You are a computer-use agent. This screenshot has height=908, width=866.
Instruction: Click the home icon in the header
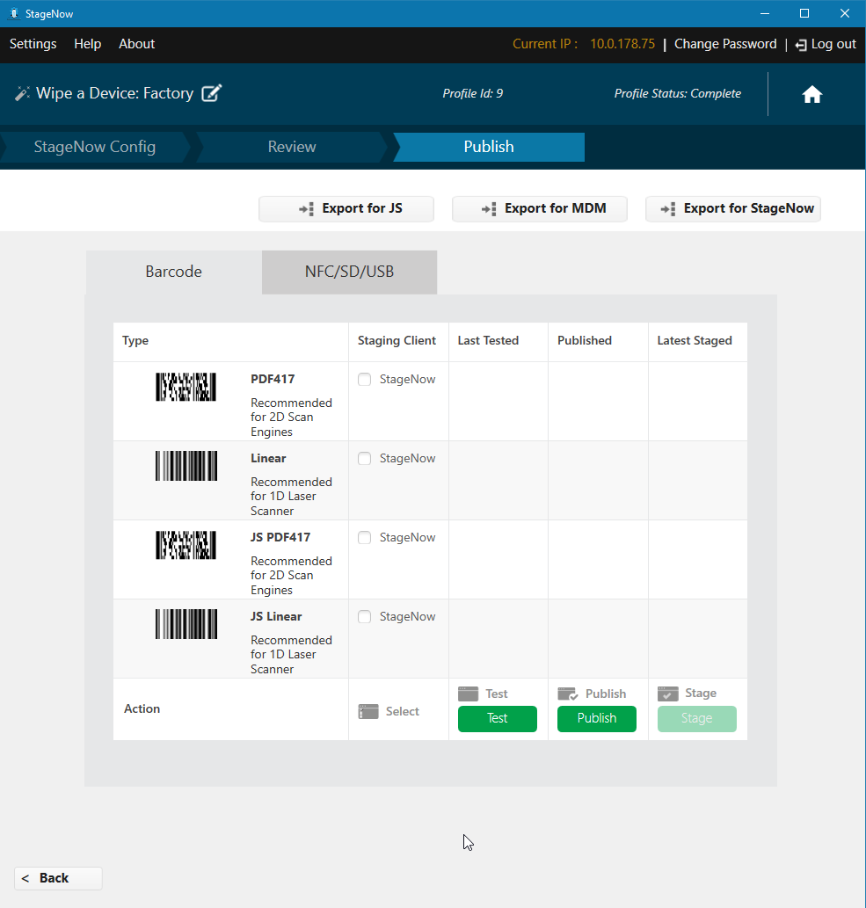[811, 93]
